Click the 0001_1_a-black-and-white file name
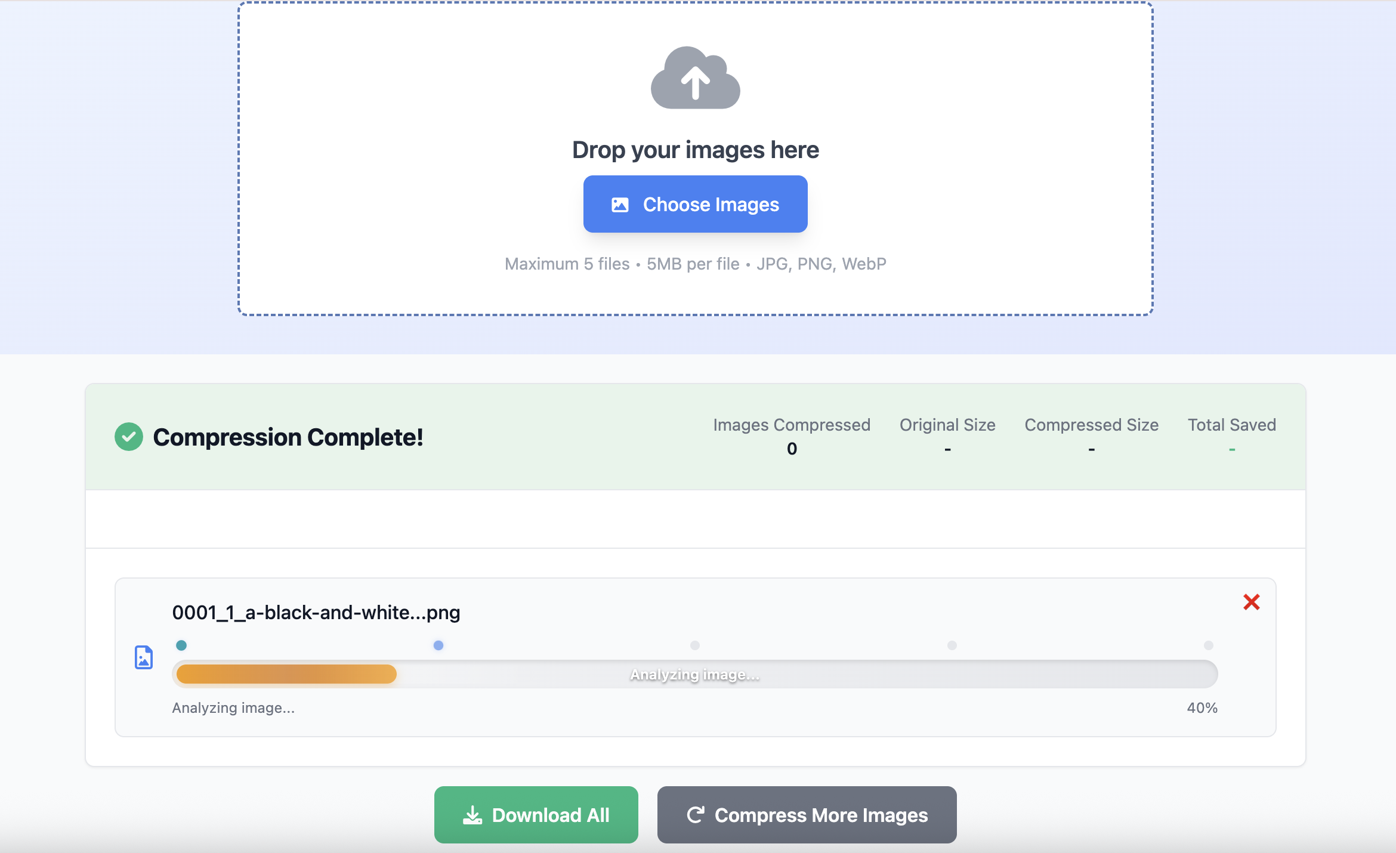This screenshot has height=853, width=1396. (x=316, y=613)
